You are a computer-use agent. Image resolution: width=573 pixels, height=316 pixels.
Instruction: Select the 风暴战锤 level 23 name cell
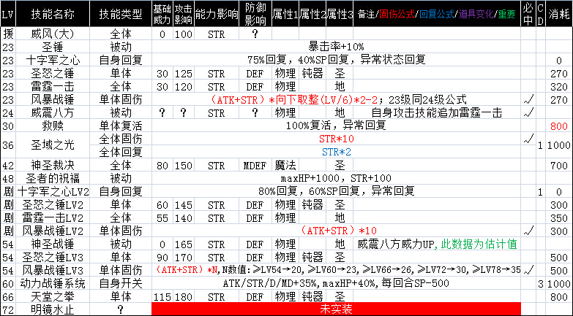coord(53,99)
